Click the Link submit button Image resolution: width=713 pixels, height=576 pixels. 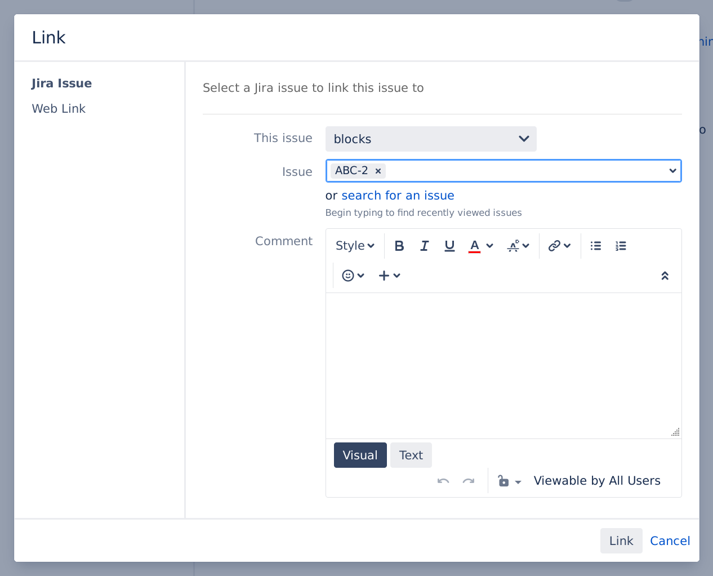click(x=621, y=541)
